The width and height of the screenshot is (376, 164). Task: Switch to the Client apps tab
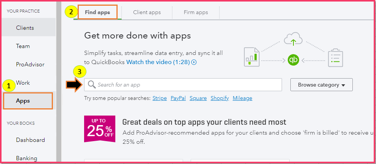tap(147, 12)
